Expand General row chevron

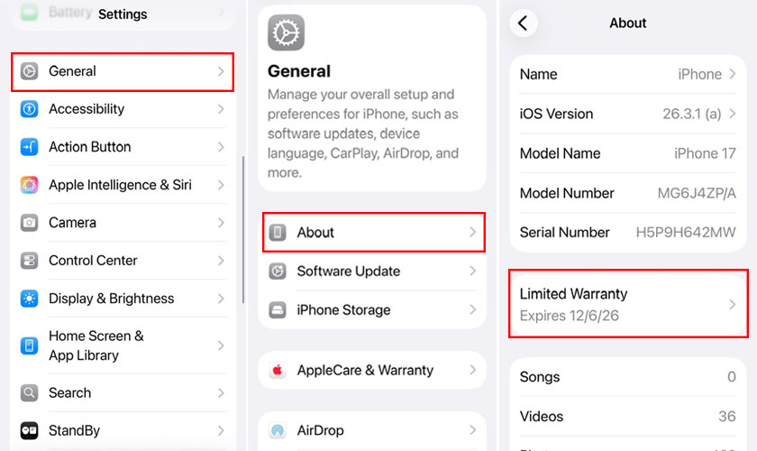[221, 71]
